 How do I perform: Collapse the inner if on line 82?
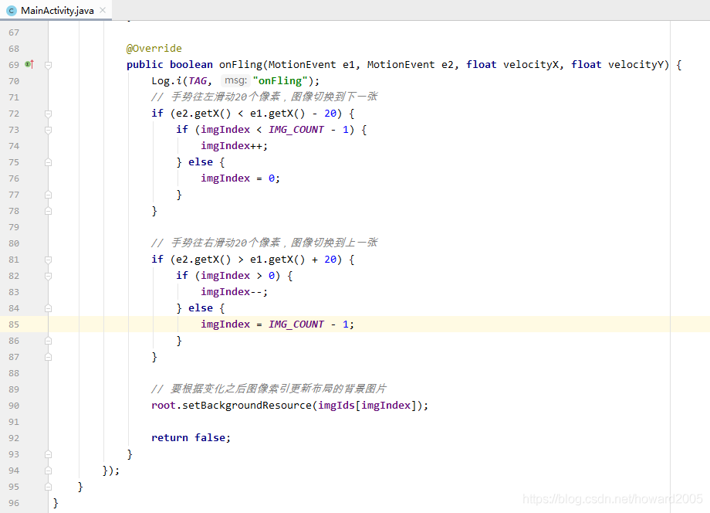(x=48, y=276)
